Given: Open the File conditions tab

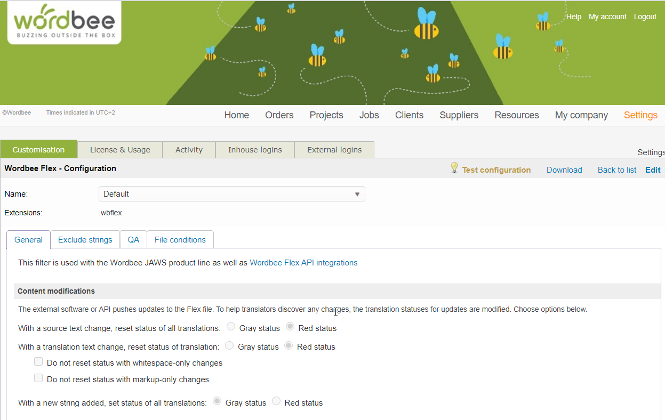Looking at the screenshot, I should click(x=180, y=240).
